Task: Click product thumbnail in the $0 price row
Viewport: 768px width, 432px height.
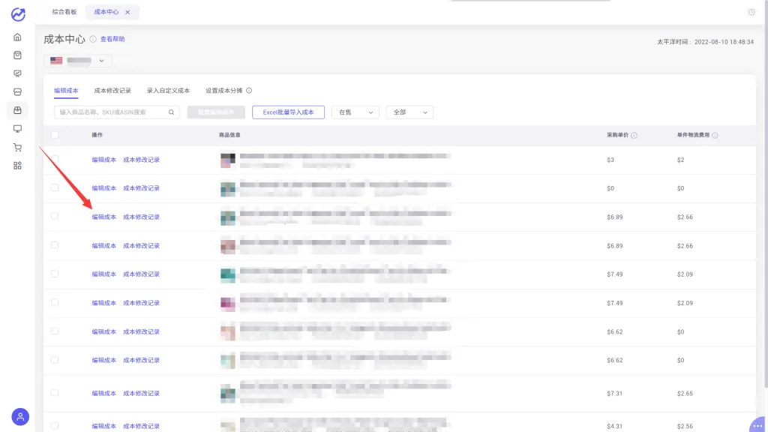Action: [228, 189]
